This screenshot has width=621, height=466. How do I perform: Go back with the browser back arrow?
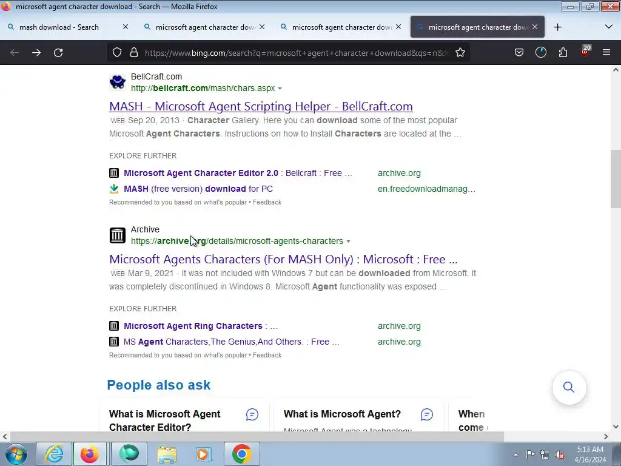(x=15, y=53)
